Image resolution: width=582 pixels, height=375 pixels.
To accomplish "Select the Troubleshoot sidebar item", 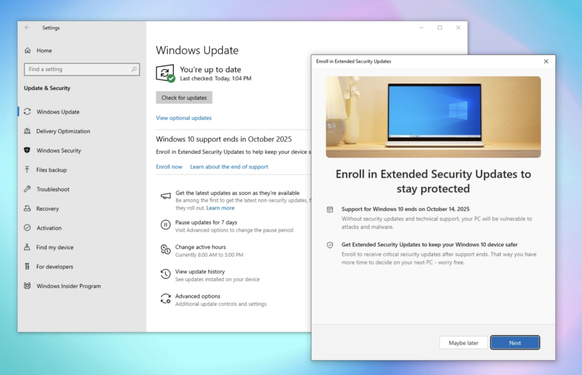I will (53, 189).
